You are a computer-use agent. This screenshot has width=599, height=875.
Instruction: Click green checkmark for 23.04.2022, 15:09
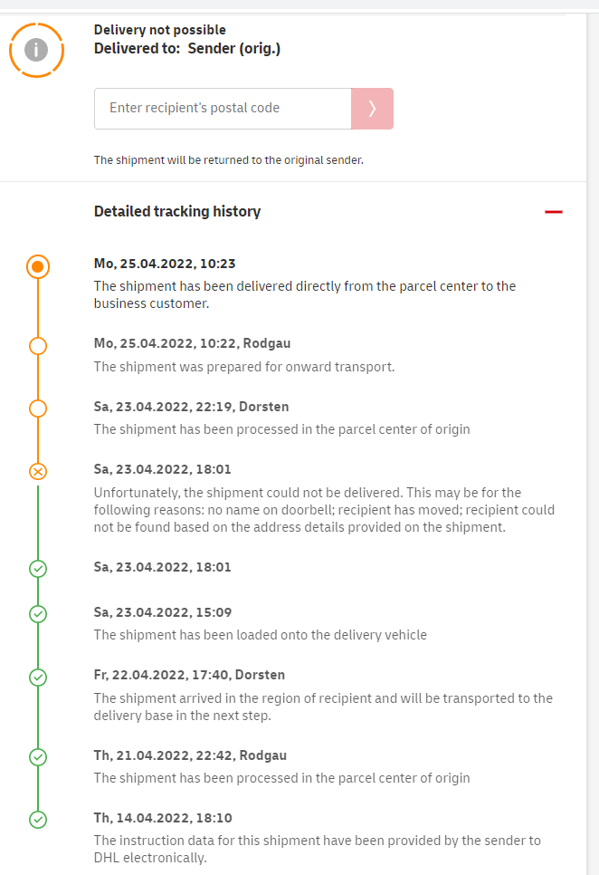38,614
